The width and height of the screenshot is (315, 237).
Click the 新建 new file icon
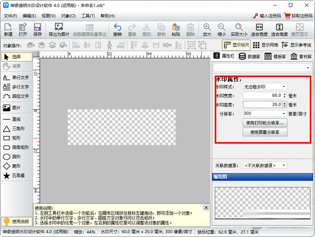coord(8,29)
